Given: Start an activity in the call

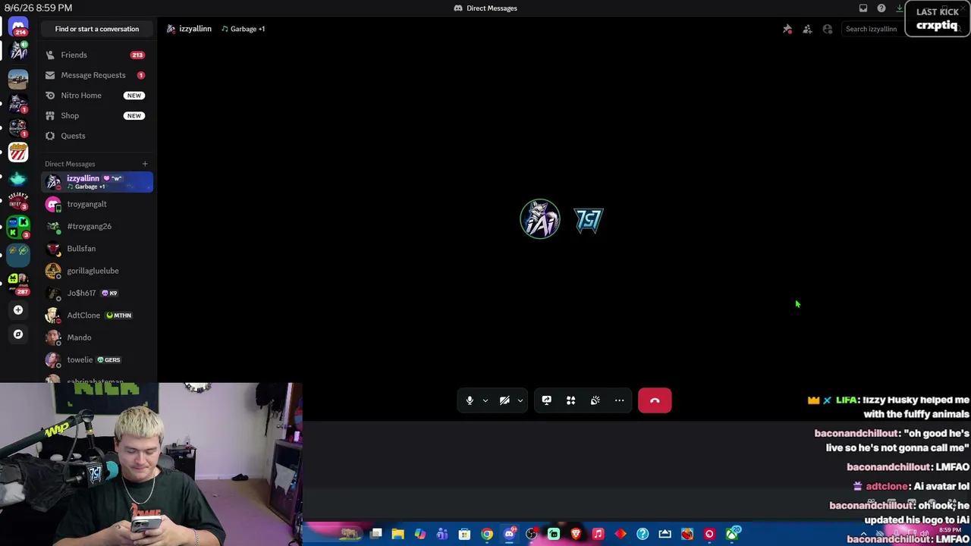Looking at the screenshot, I should [x=571, y=400].
